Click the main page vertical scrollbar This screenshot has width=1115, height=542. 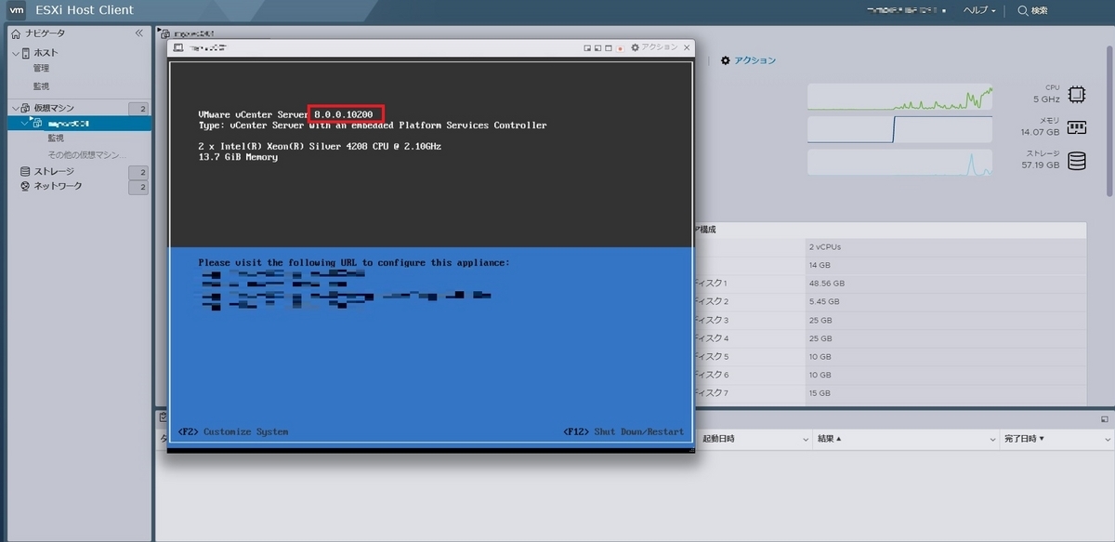point(1109,121)
